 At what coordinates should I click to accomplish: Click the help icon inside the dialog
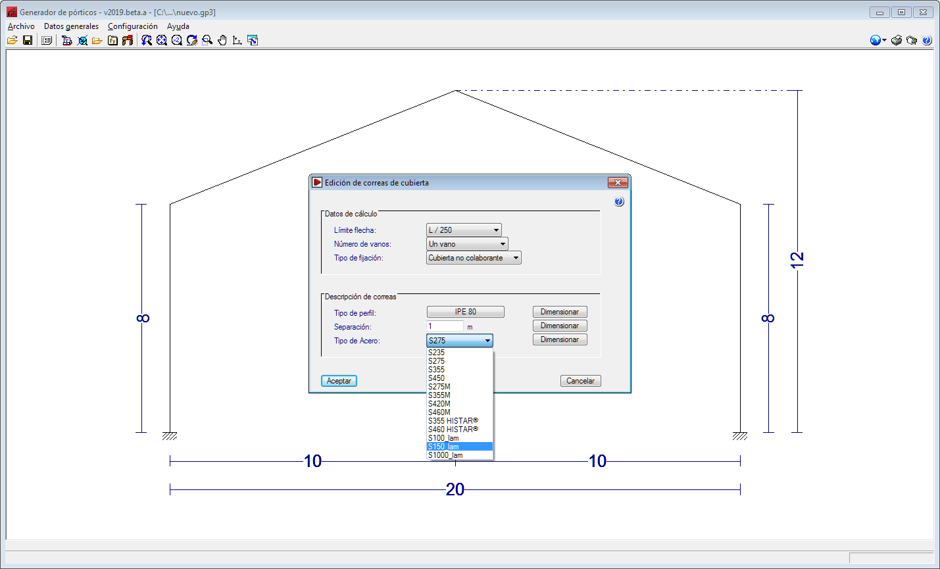point(619,202)
